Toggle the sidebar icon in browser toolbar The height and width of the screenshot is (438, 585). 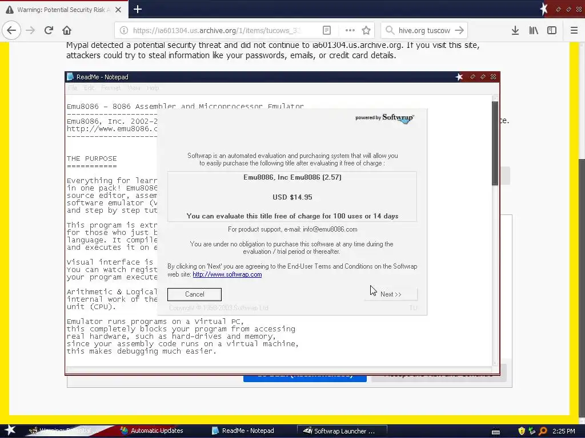pyautogui.click(x=552, y=30)
